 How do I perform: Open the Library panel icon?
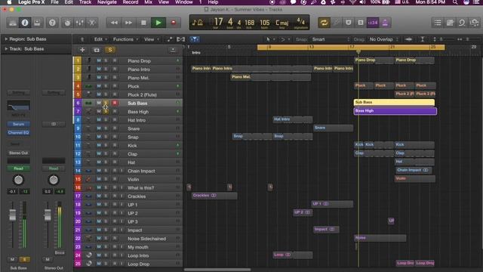(13, 23)
